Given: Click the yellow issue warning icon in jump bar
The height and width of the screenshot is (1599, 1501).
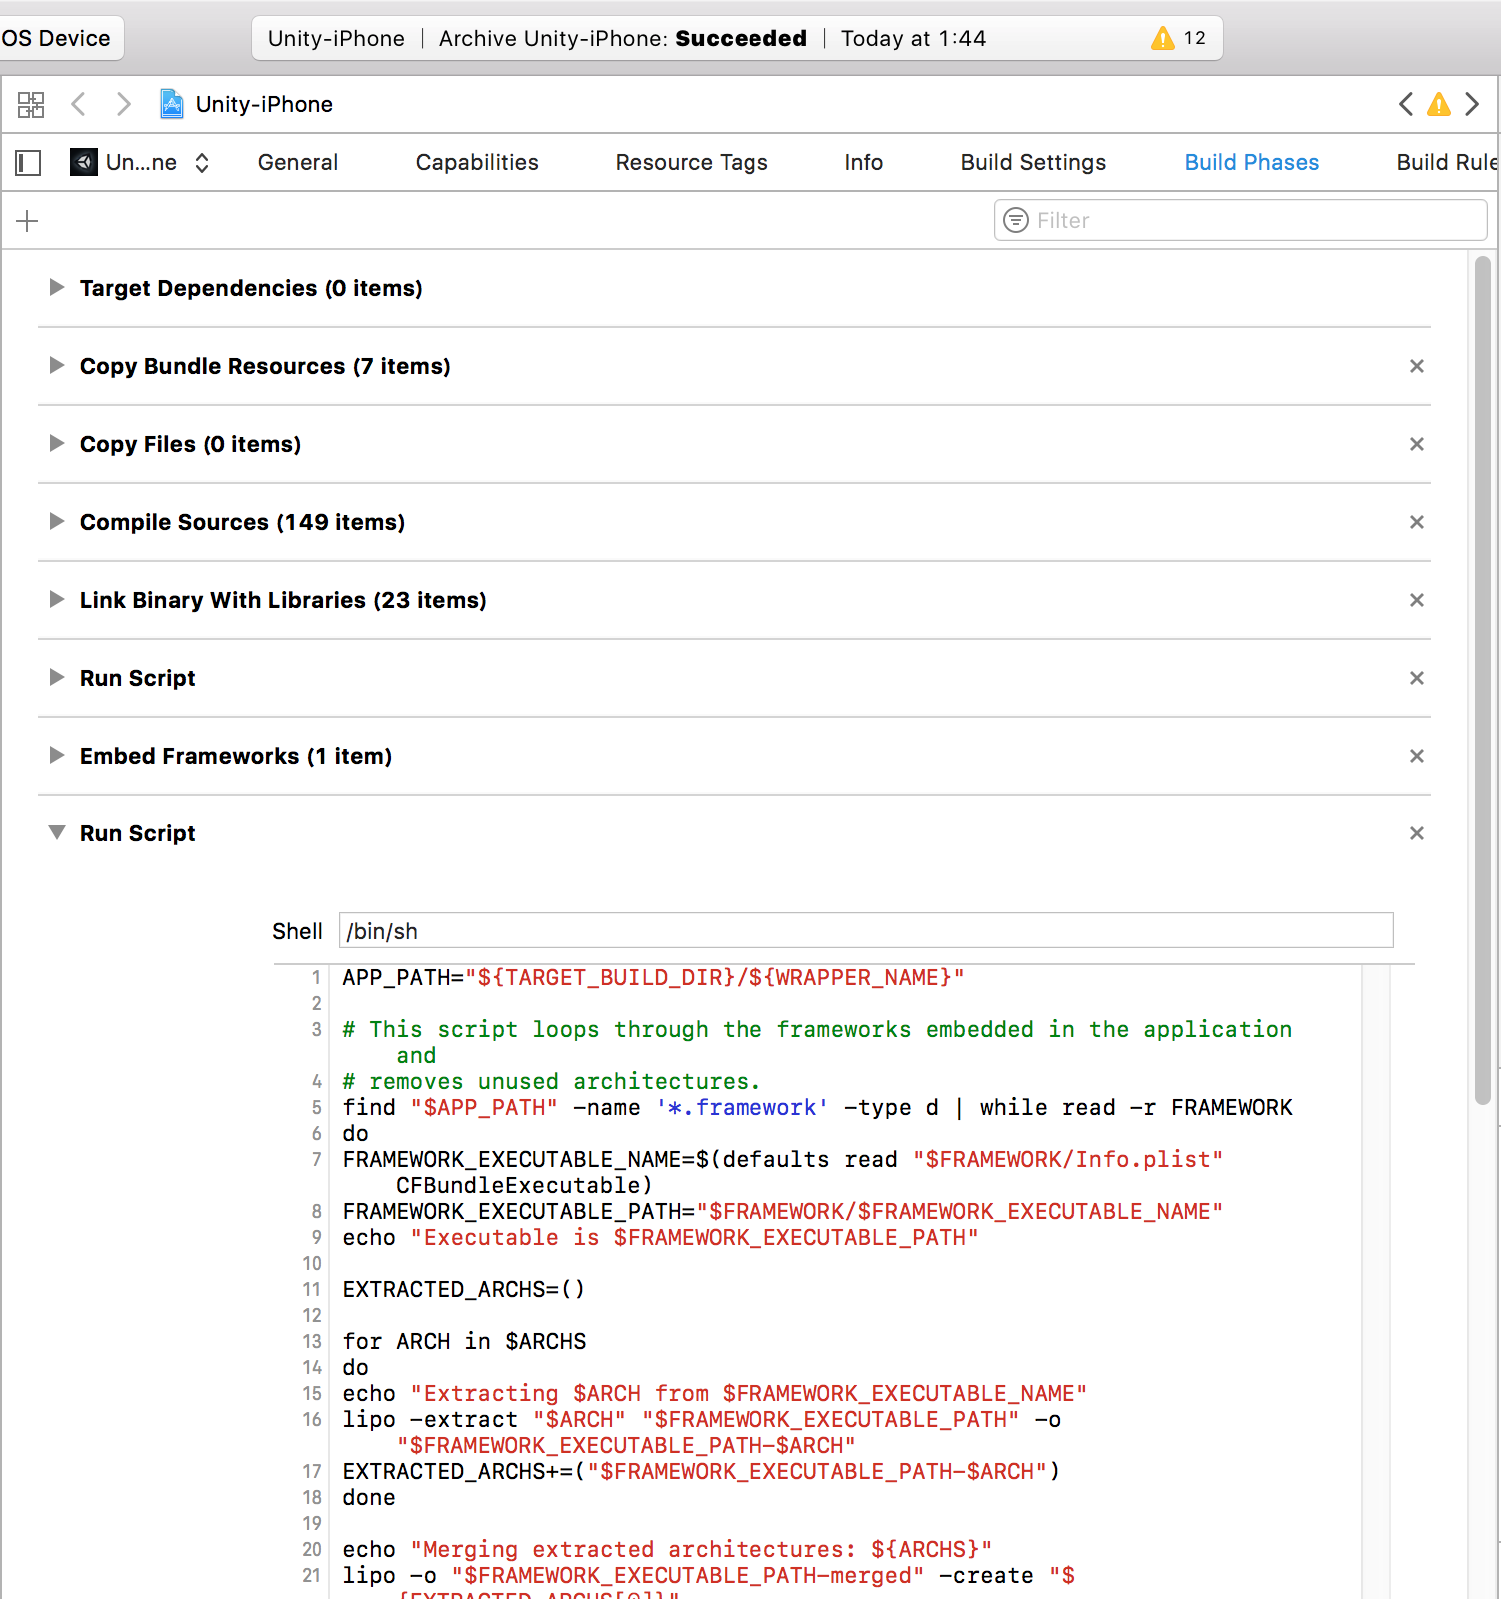Looking at the screenshot, I should point(1438,104).
